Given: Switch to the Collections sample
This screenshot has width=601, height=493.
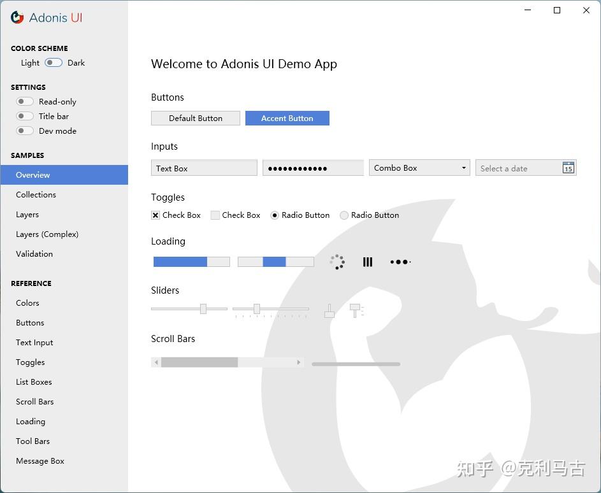Looking at the screenshot, I should click(x=36, y=194).
